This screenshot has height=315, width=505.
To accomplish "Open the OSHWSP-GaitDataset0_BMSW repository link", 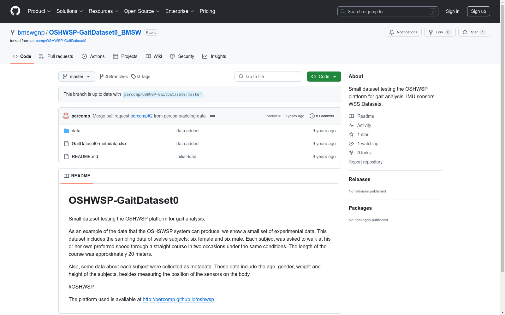I will click(x=95, y=32).
